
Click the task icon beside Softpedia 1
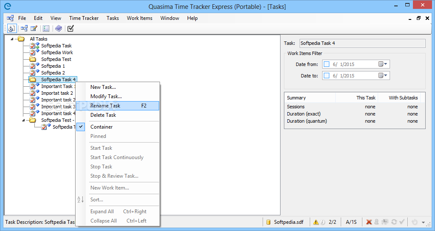click(34, 66)
